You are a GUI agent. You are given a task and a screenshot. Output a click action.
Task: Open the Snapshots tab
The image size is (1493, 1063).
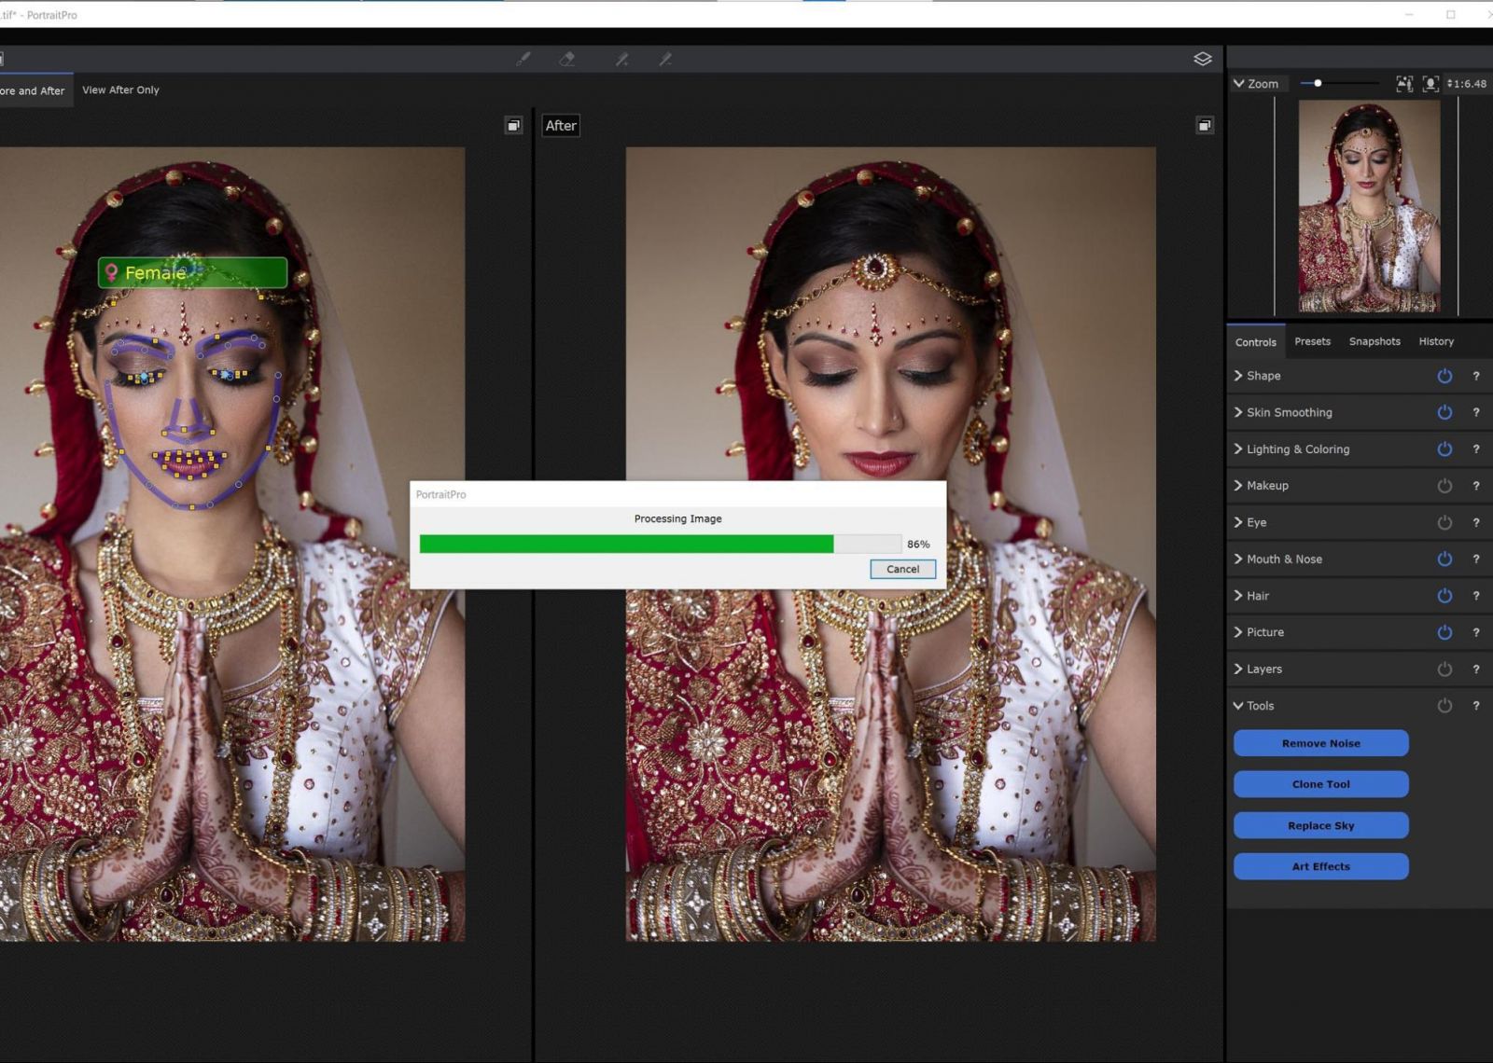[1374, 341]
